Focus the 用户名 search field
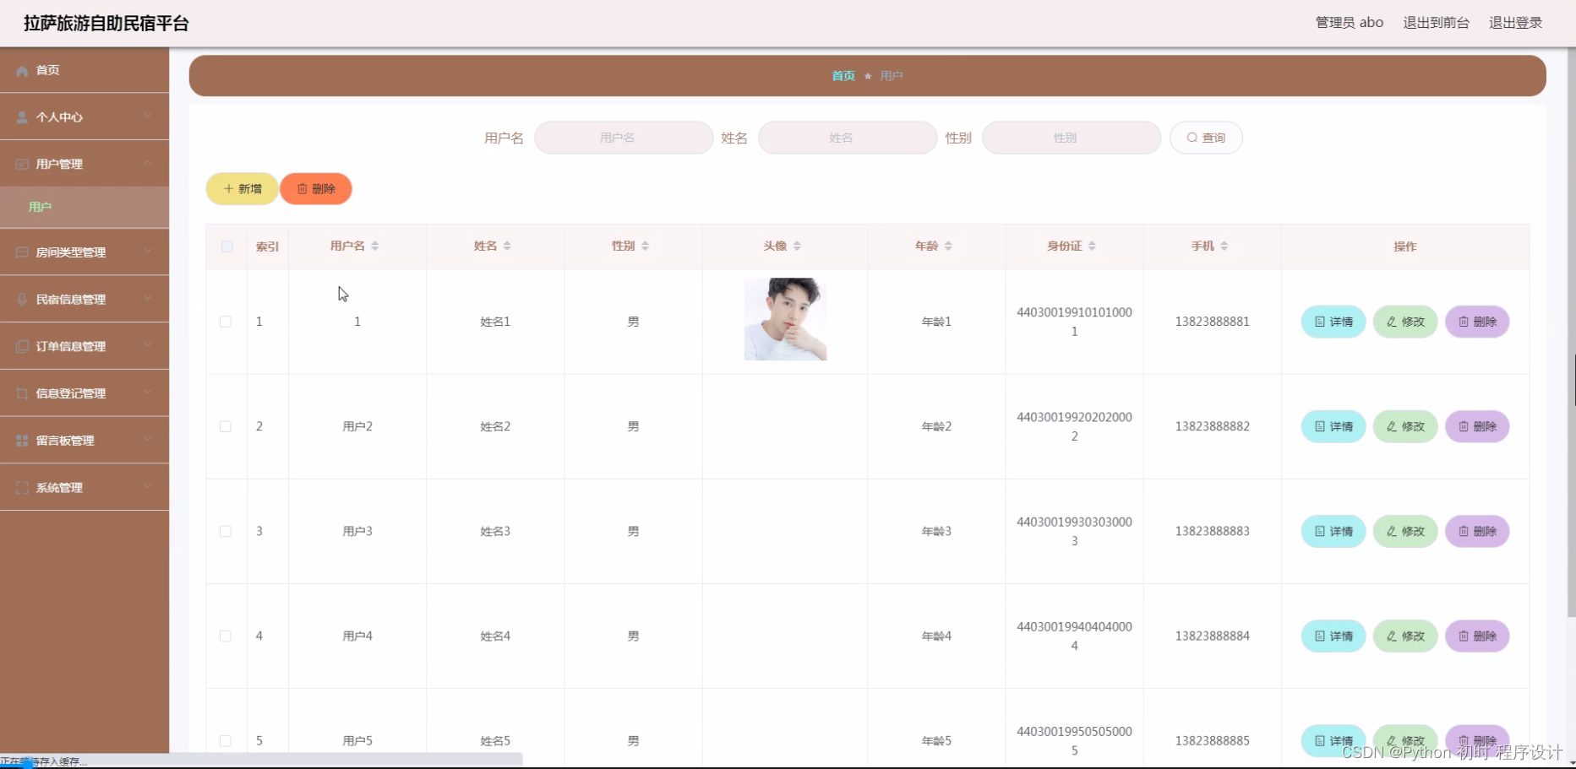The width and height of the screenshot is (1576, 769). [x=624, y=138]
